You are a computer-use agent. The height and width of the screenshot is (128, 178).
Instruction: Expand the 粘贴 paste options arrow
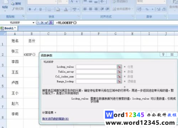coord(5,11)
